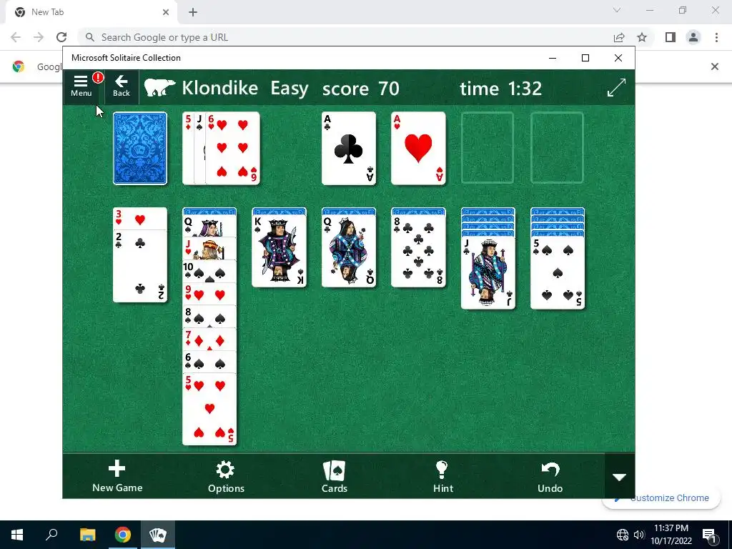Select the 9 of hearts in tableau
This screenshot has width=732, height=549.
click(x=209, y=294)
